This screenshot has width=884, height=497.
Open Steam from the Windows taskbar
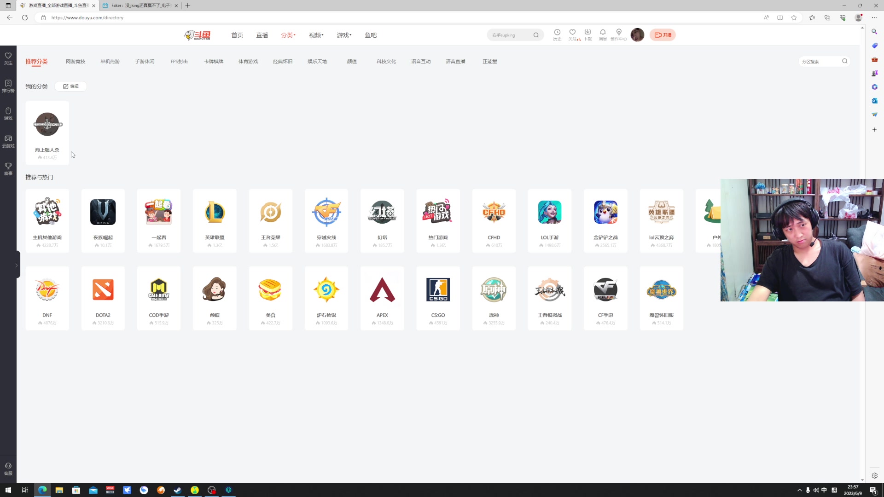[177, 490]
